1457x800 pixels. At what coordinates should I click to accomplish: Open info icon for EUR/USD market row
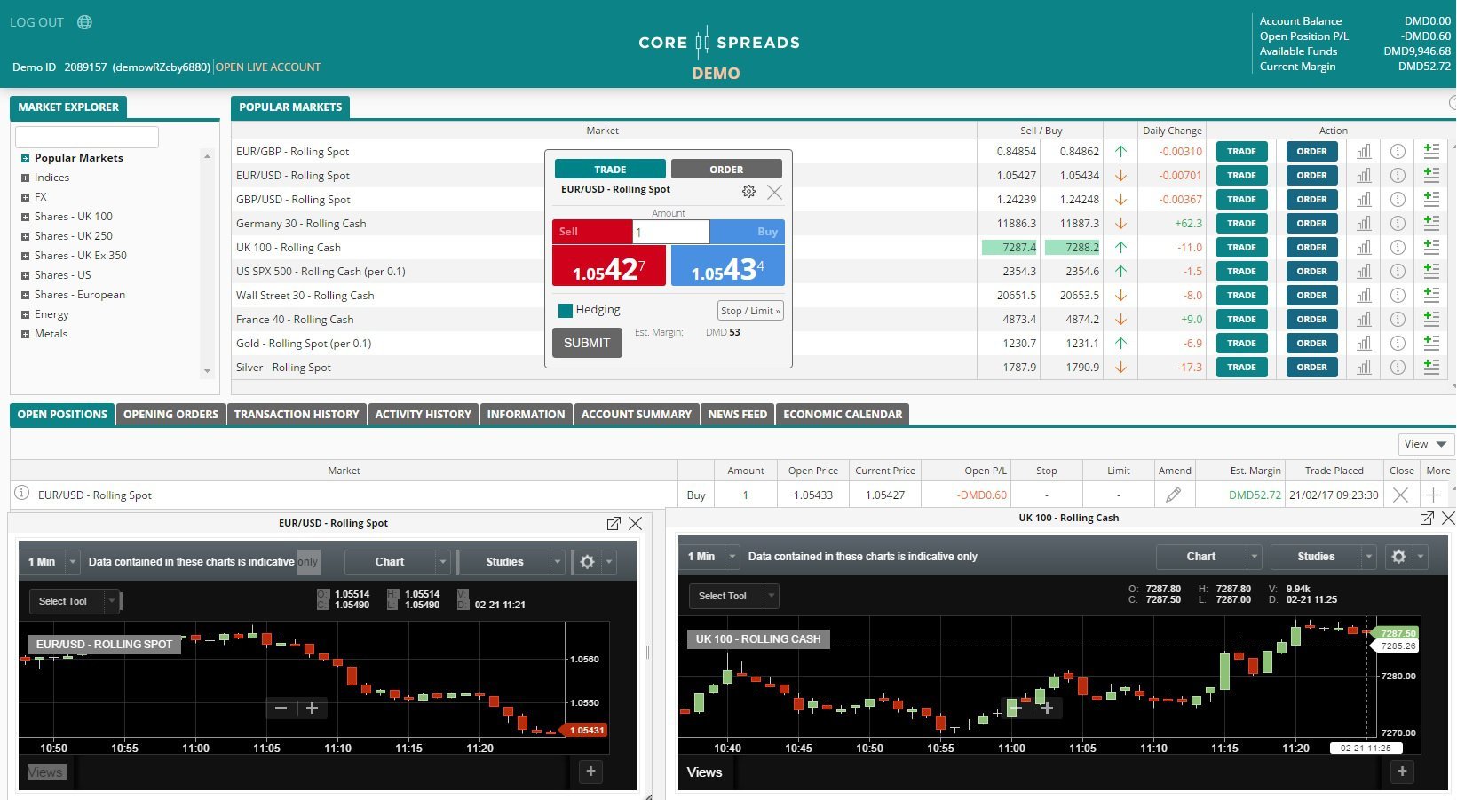pyautogui.click(x=1398, y=176)
